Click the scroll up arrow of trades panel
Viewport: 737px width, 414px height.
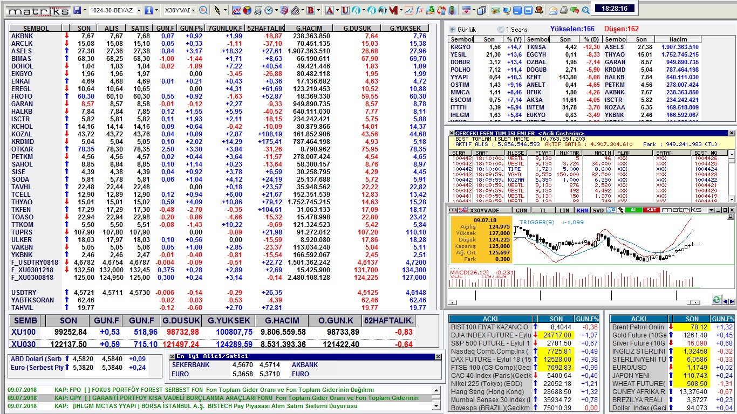(x=732, y=154)
